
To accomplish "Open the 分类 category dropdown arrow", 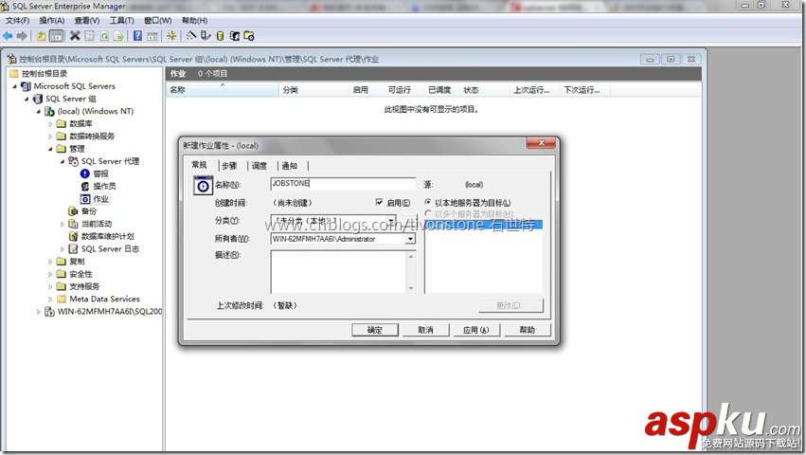I will [x=391, y=220].
